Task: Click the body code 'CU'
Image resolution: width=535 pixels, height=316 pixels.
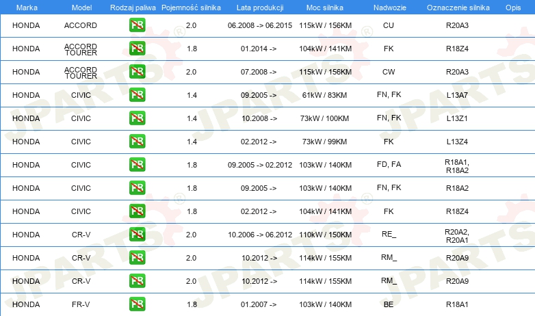Action: [389, 25]
